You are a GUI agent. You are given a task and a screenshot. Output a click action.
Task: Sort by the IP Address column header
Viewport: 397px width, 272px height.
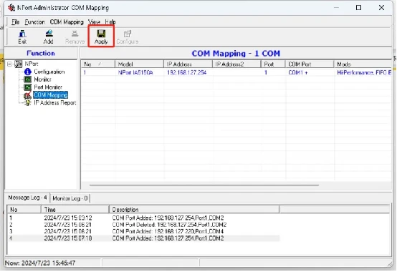click(x=188, y=64)
